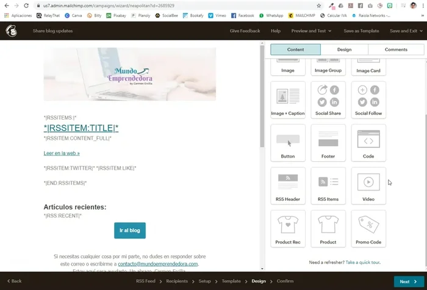Open the Vimeo bookmark
This screenshot has width=427, height=290.
click(217, 15)
